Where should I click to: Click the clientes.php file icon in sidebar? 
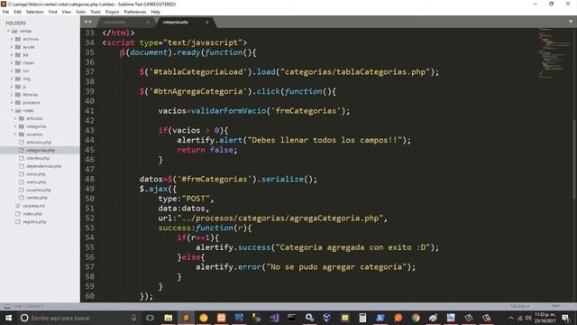pos(22,158)
